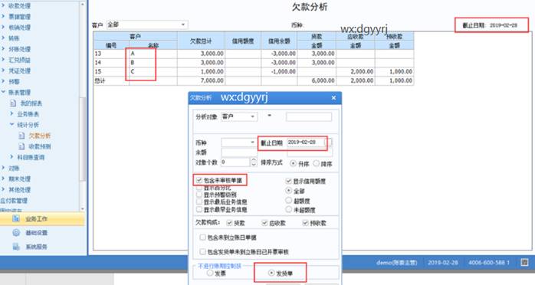535x285 pixels.
Task: Expand the 票据管理 tree node
Action: (3, 16)
